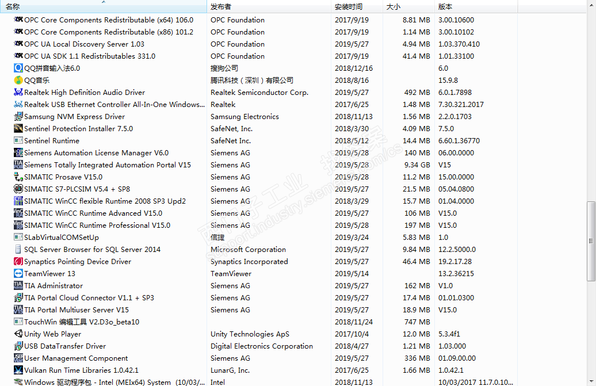Click the Vulkan Run Time Libraries icon
This screenshot has height=386, width=596.
coord(18,370)
